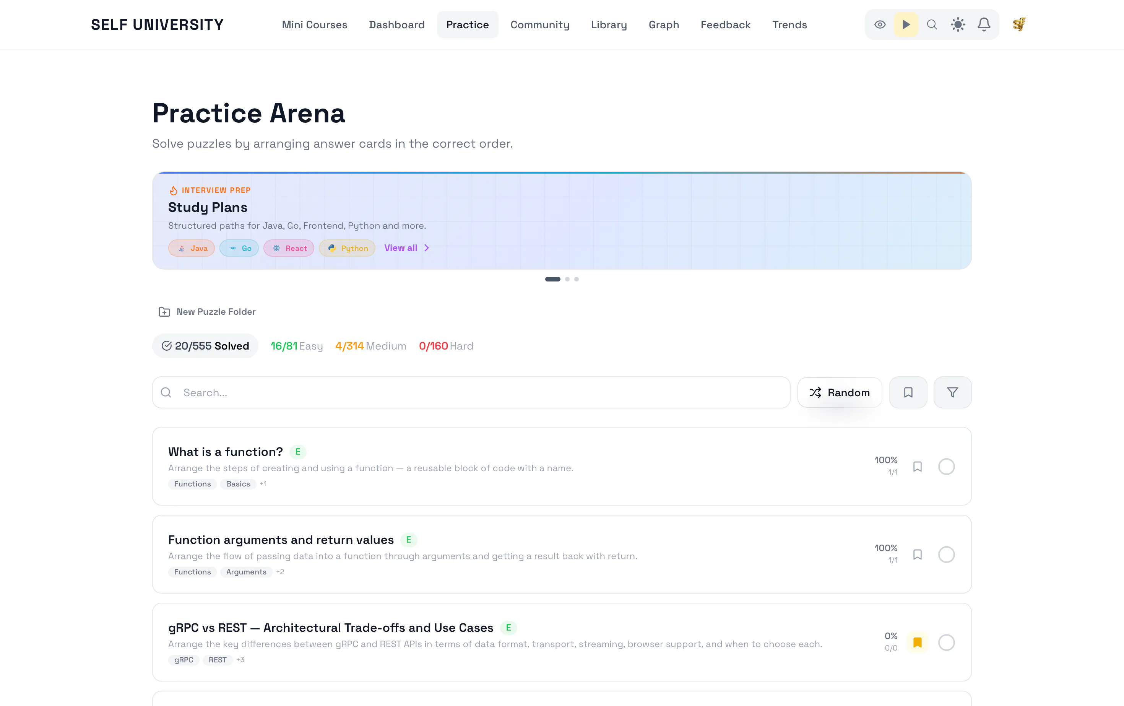Click E badge on Function arguments puzzle
The width and height of the screenshot is (1124, 706).
click(x=409, y=540)
